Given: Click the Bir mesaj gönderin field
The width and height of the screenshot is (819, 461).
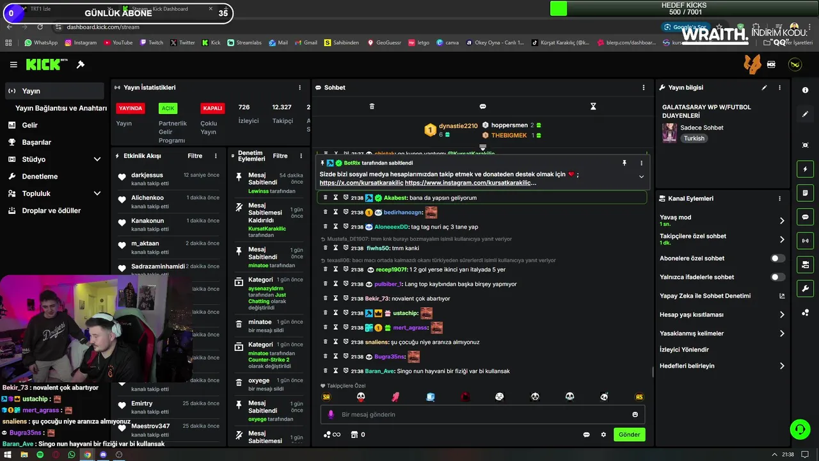Looking at the screenshot, I should [x=483, y=414].
